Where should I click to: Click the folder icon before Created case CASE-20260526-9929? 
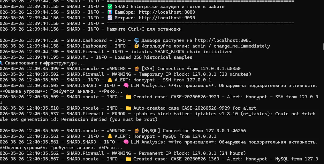click(x=128, y=97)
